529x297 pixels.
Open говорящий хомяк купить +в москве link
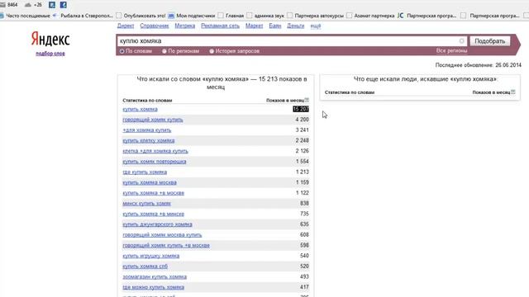pyautogui.click(x=166, y=245)
